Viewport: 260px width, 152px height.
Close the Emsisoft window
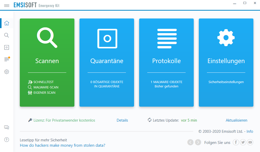point(255,3)
